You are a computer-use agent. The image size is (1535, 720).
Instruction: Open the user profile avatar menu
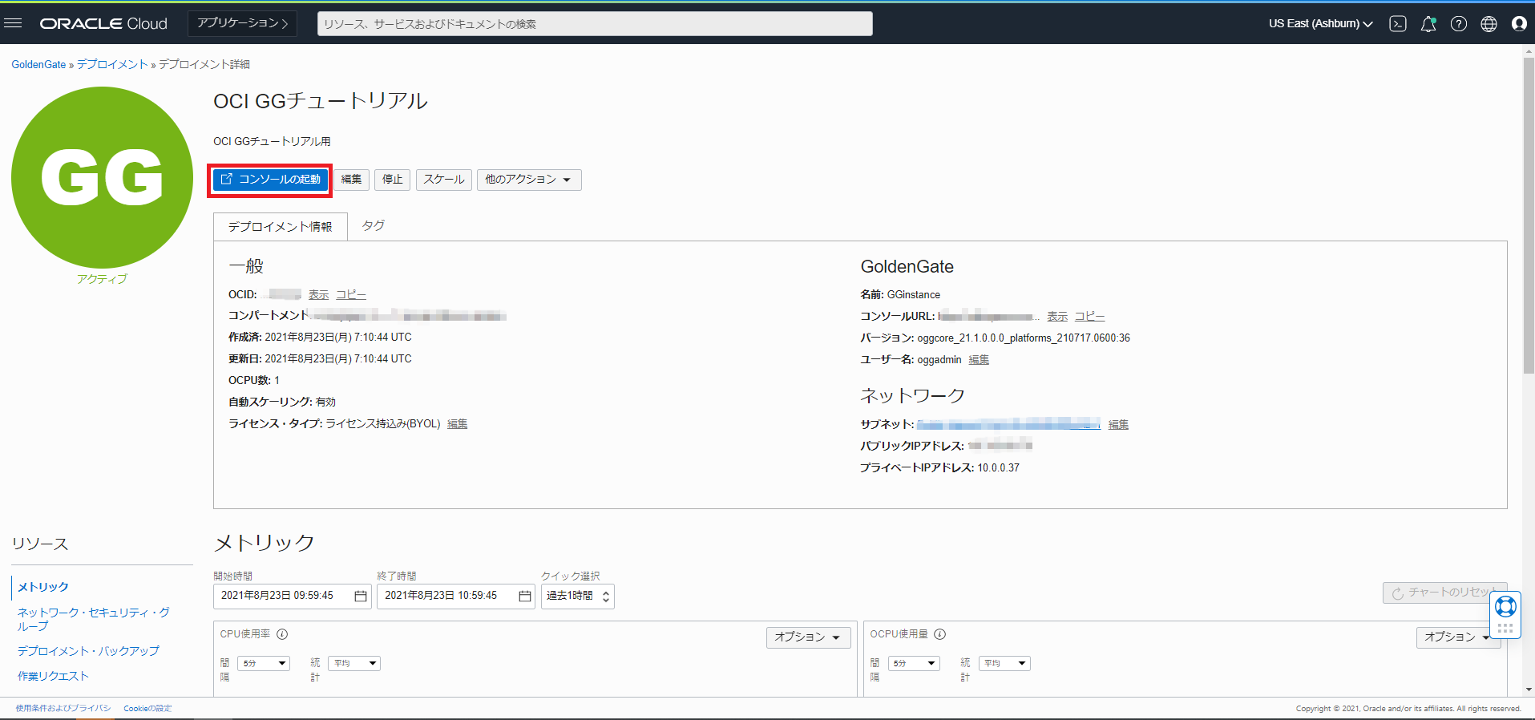[x=1518, y=24]
